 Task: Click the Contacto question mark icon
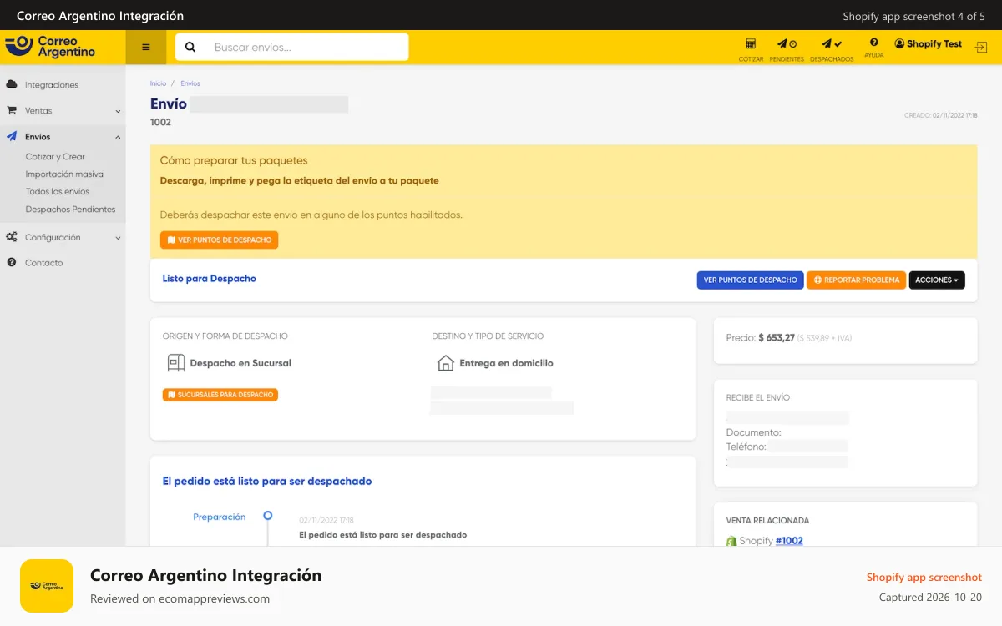[12, 262]
